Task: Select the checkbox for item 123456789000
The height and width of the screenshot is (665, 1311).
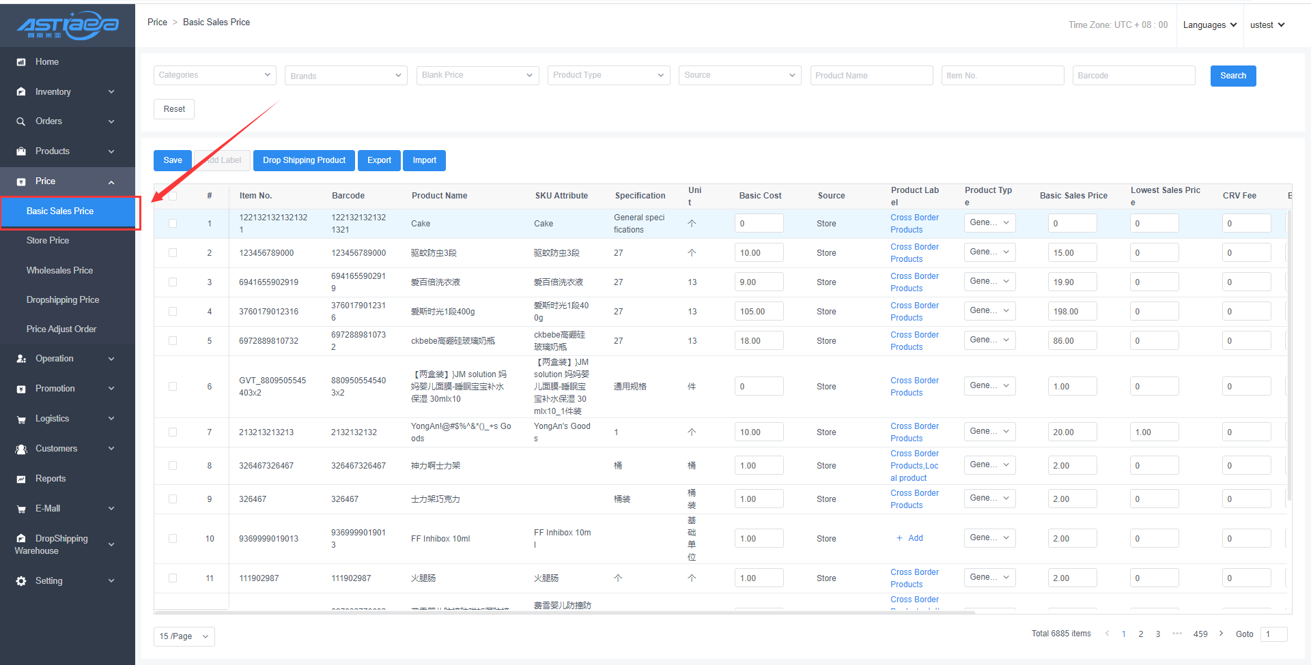Action: [173, 253]
